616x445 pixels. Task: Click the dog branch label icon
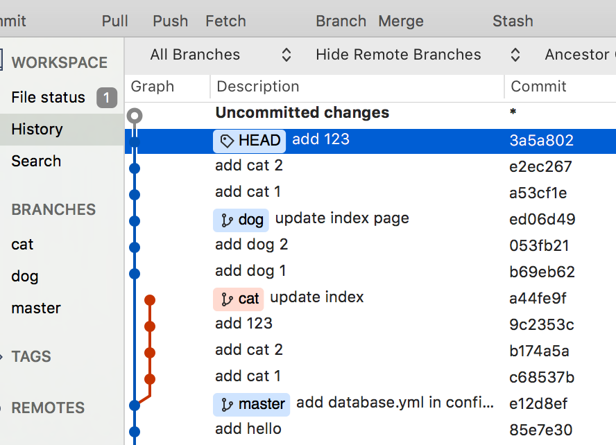coord(227,220)
